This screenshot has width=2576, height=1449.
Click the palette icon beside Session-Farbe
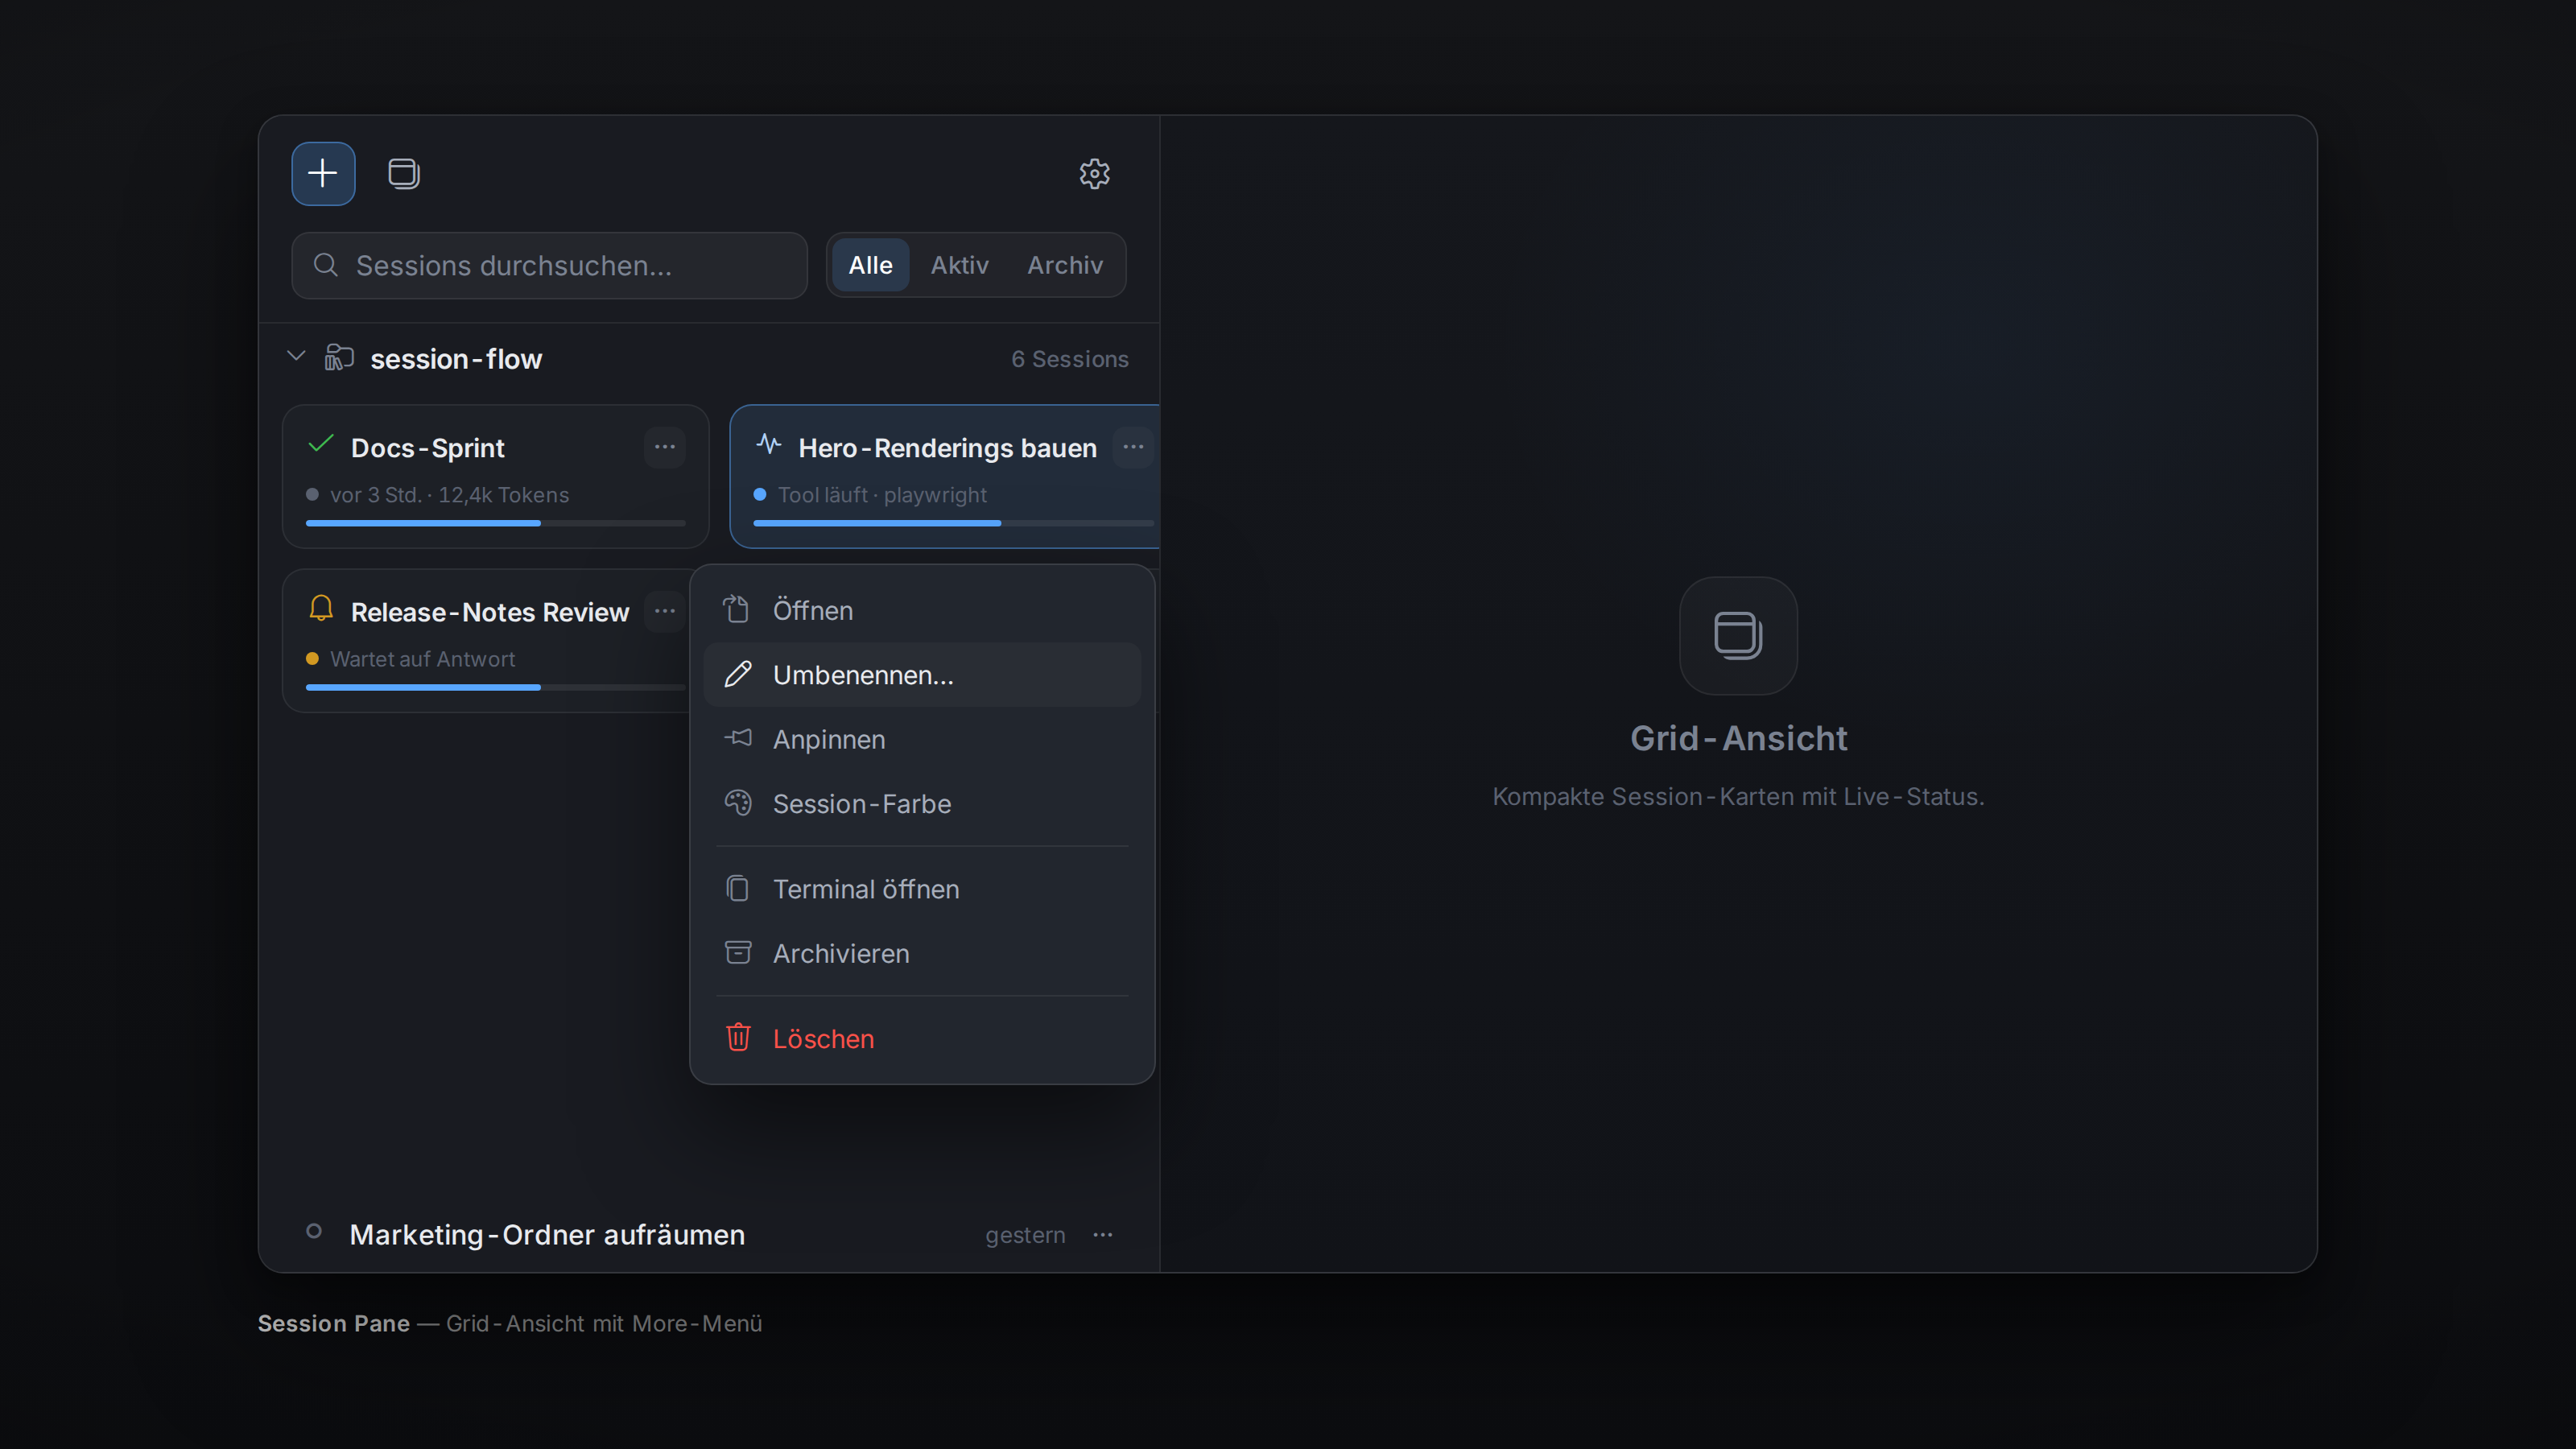738,803
